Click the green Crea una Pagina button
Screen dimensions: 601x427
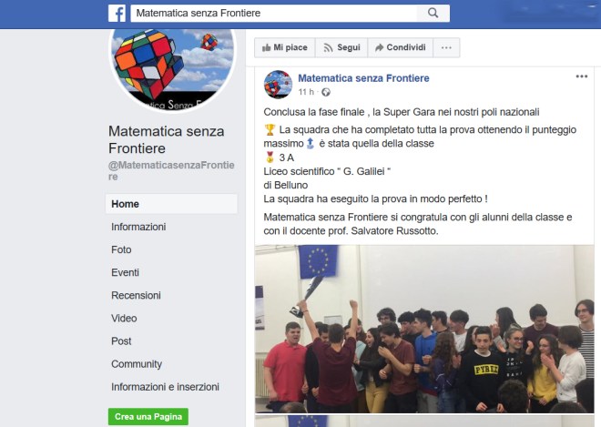148,417
